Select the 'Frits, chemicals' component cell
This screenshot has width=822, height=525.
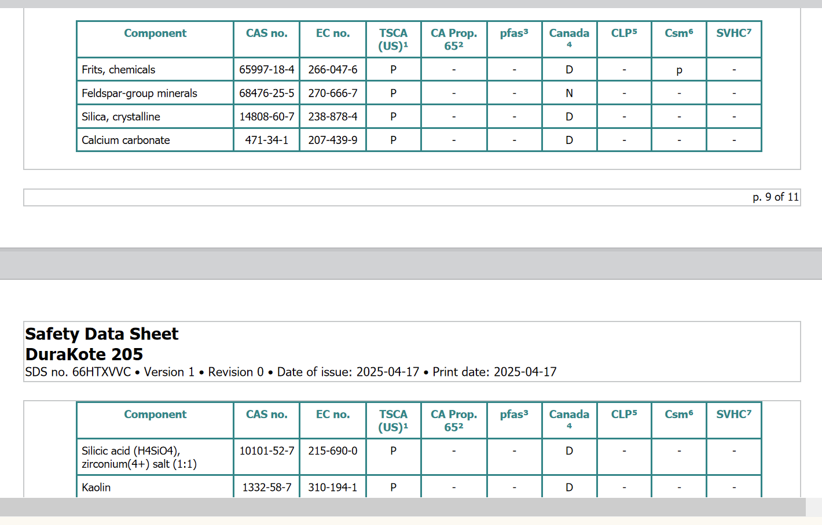[155, 69]
